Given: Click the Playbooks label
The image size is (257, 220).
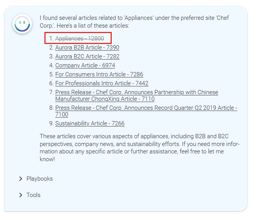Looking at the screenshot, I should click(x=39, y=179).
